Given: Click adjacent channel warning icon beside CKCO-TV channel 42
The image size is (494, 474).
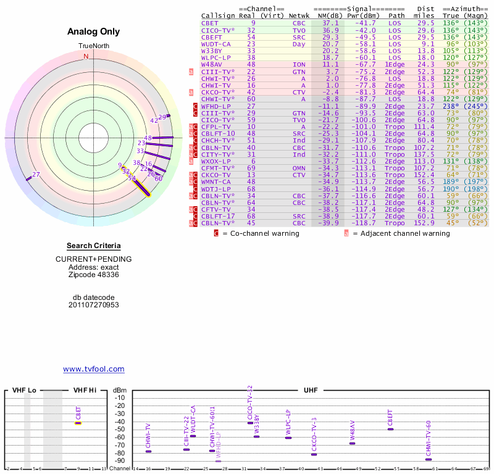Looking at the screenshot, I should (x=191, y=93).
